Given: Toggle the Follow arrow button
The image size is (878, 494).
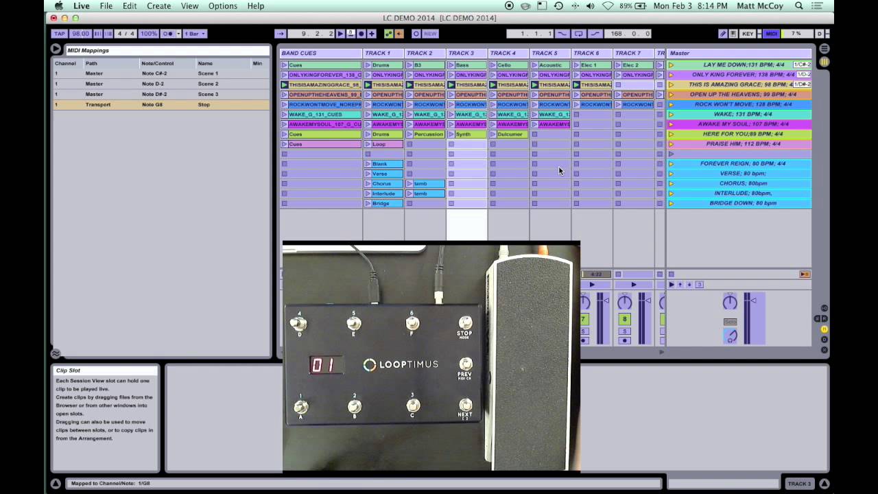Looking at the screenshot, I should (280, 34).
